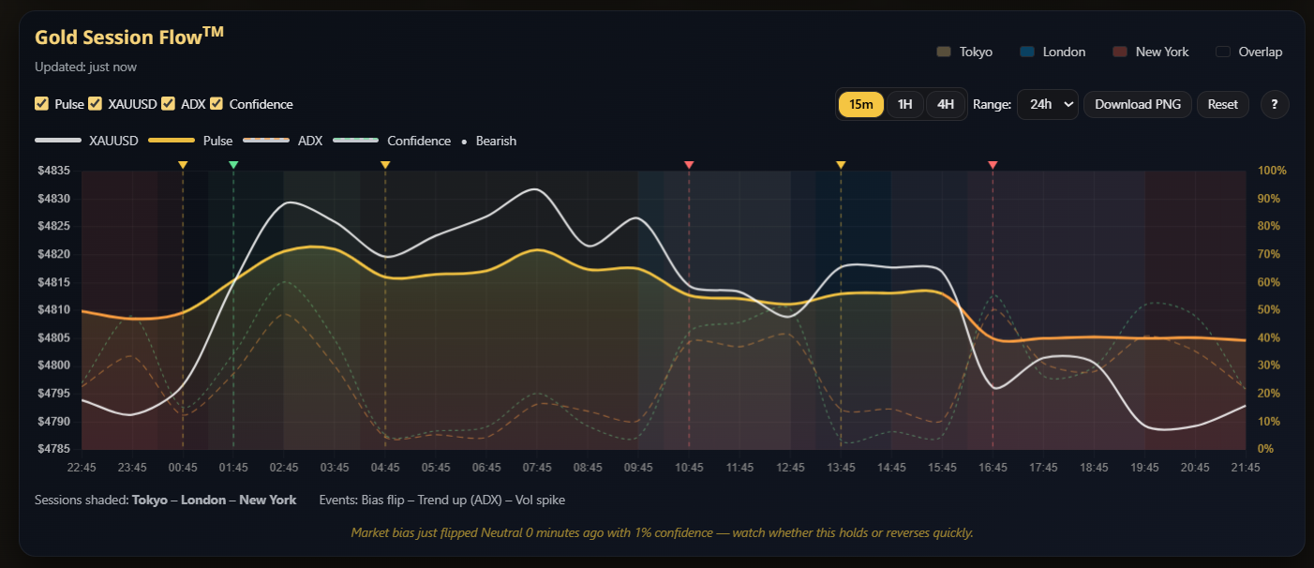Screen dimensions: 1314x568
Task: Toggle the ADX dashed line legend icon
Action: click(x=268, y=140)
